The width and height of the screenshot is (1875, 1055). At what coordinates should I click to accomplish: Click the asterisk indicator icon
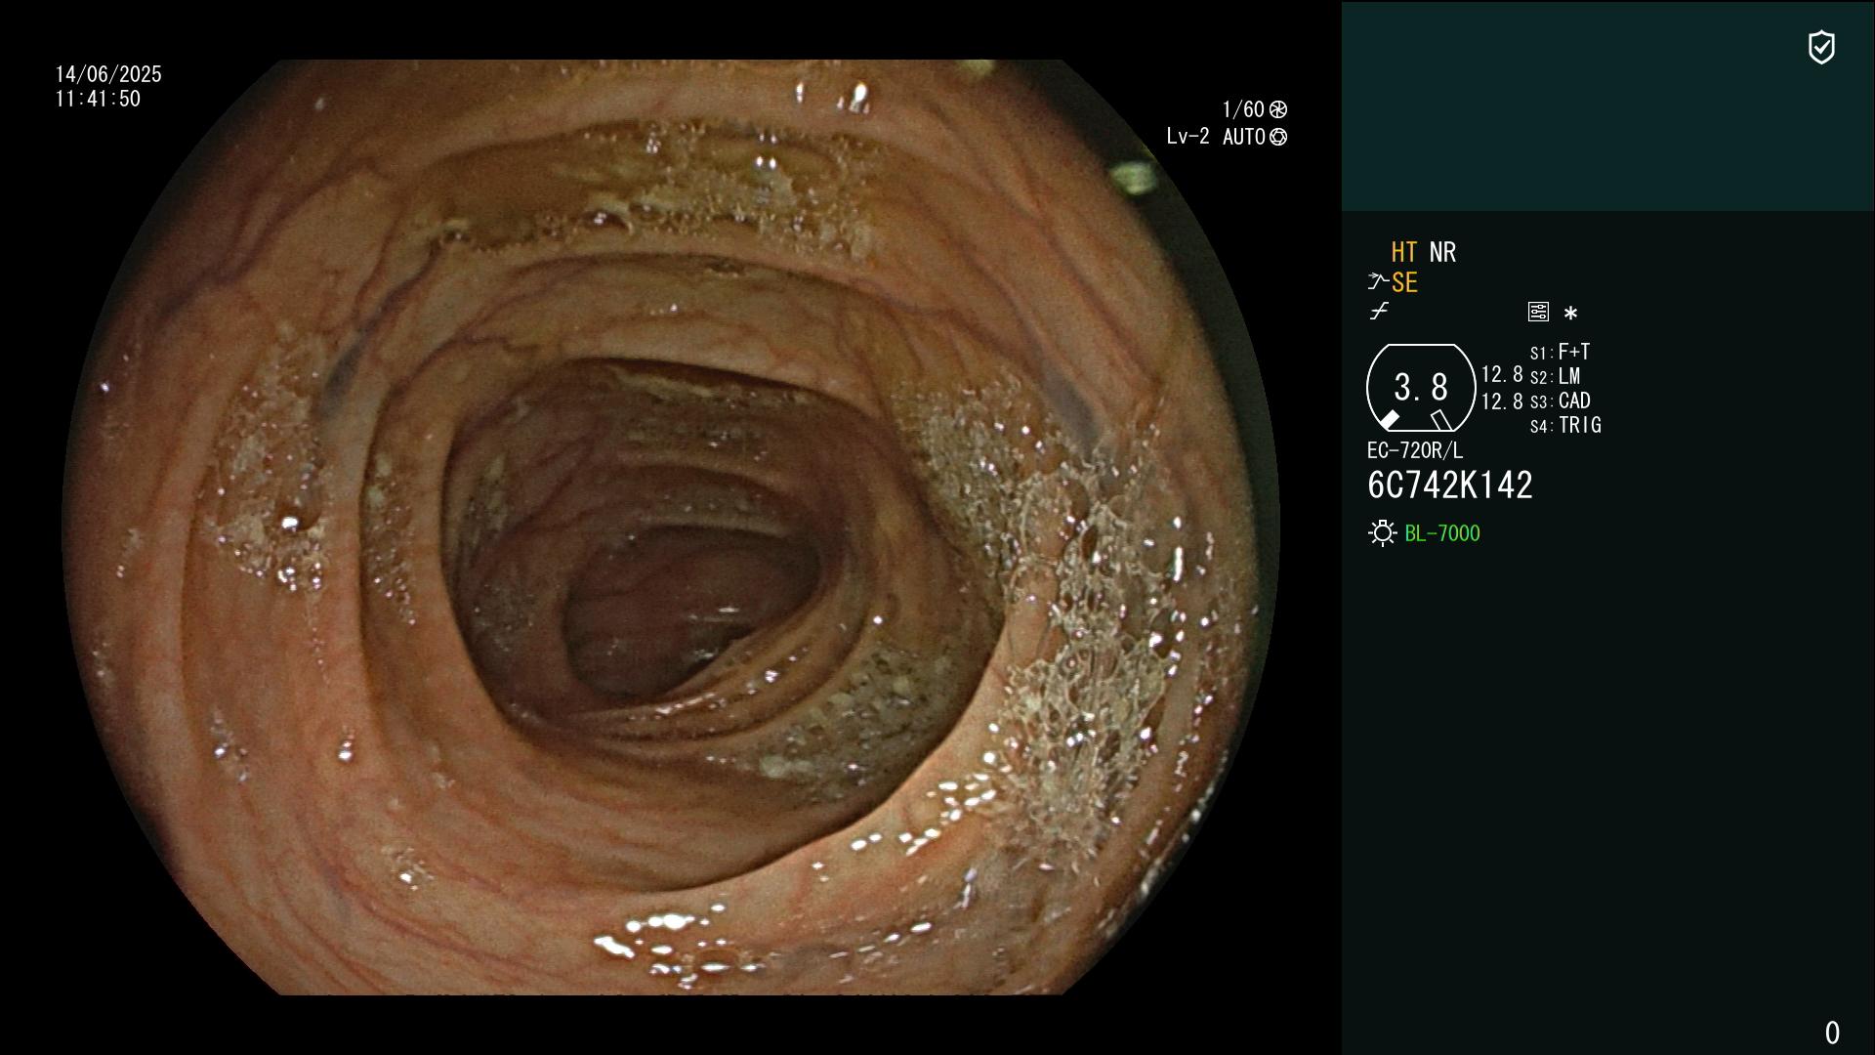pyautogui.click(x=1570, y=314)
